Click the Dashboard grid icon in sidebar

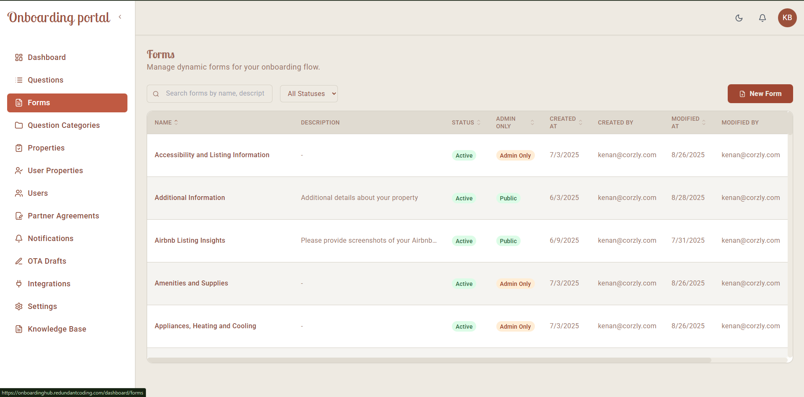19,57
